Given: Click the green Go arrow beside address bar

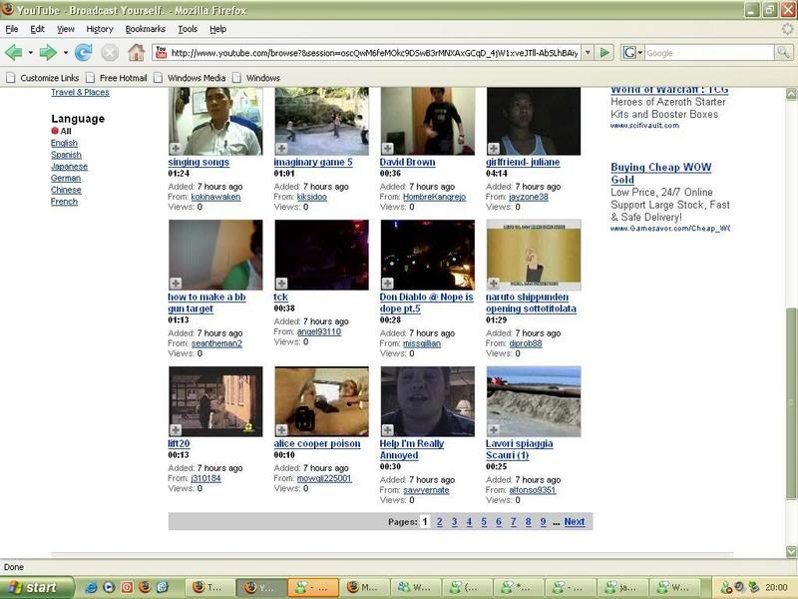Looking at the screenshot, I should [604, 52].
